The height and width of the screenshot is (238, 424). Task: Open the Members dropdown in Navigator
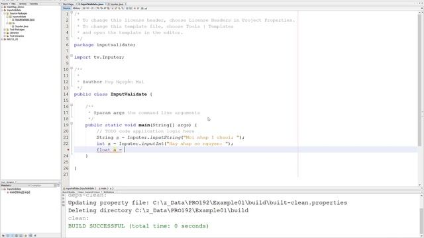tap(15, 185)
